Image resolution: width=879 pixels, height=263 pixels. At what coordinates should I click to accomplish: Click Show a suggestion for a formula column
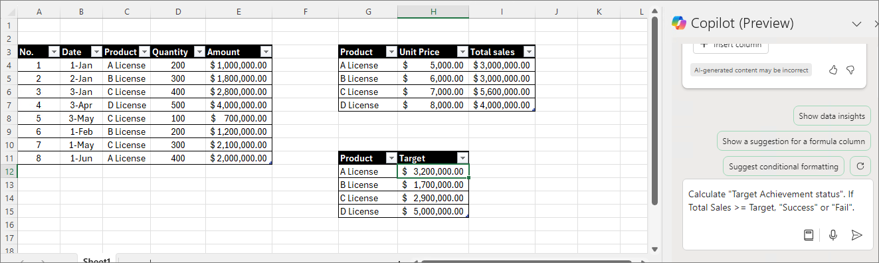(793, 141)
